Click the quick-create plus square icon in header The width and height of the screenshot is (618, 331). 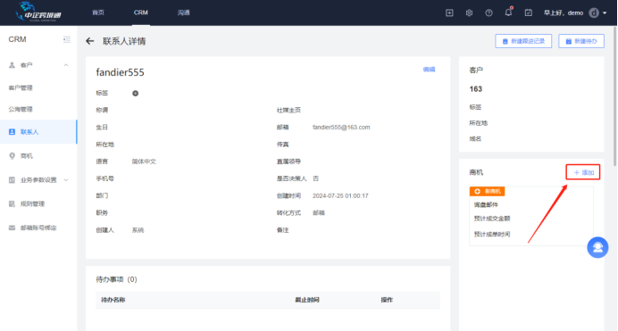[449, 13]
